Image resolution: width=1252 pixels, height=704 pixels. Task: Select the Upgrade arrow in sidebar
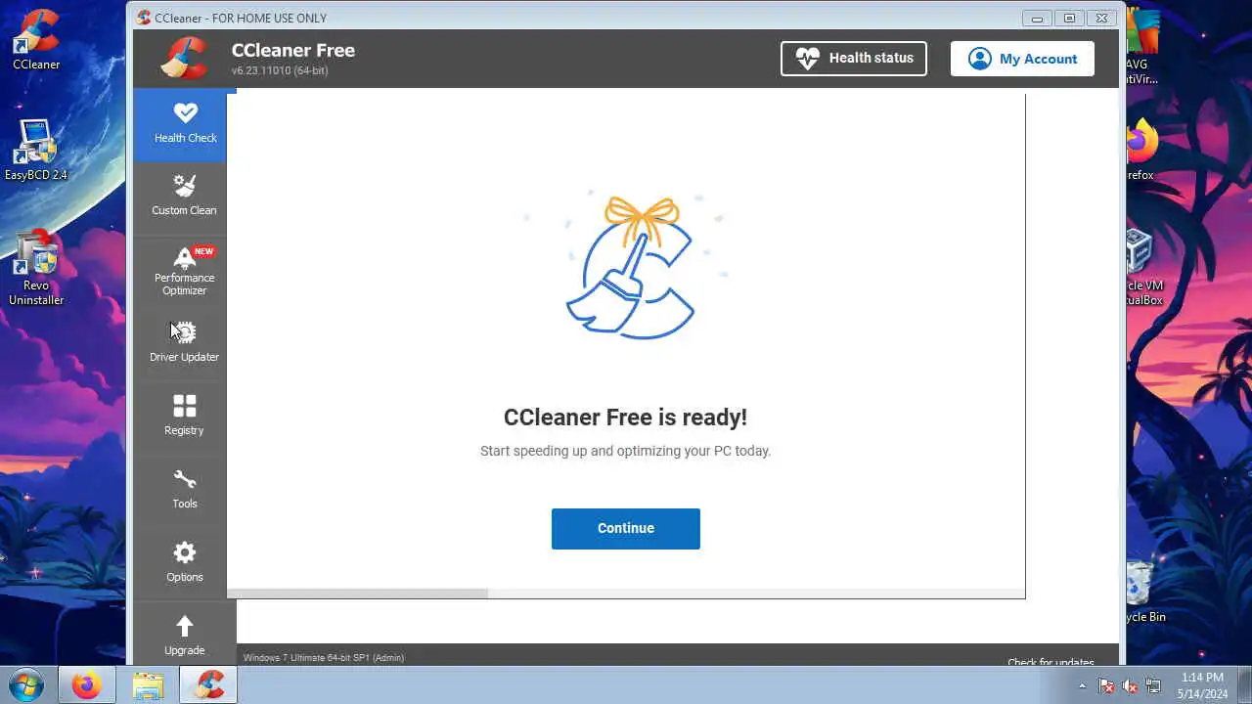(184, 635)
